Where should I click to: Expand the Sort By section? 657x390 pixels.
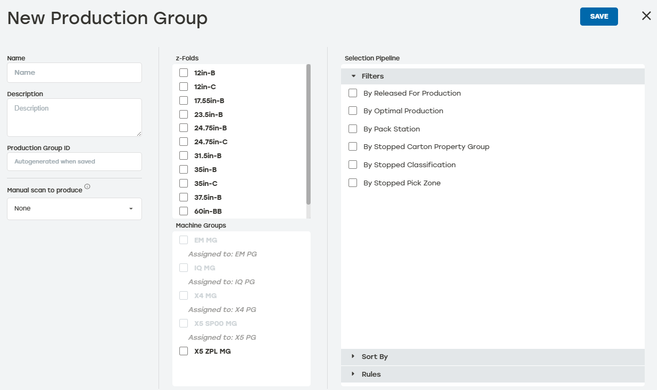[x=493, y=356]
